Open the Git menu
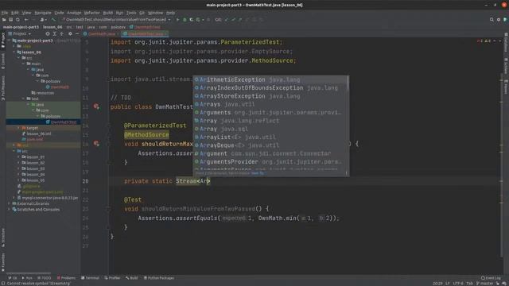509x286 pixels. pyautogui.click(x=142, y=13)
